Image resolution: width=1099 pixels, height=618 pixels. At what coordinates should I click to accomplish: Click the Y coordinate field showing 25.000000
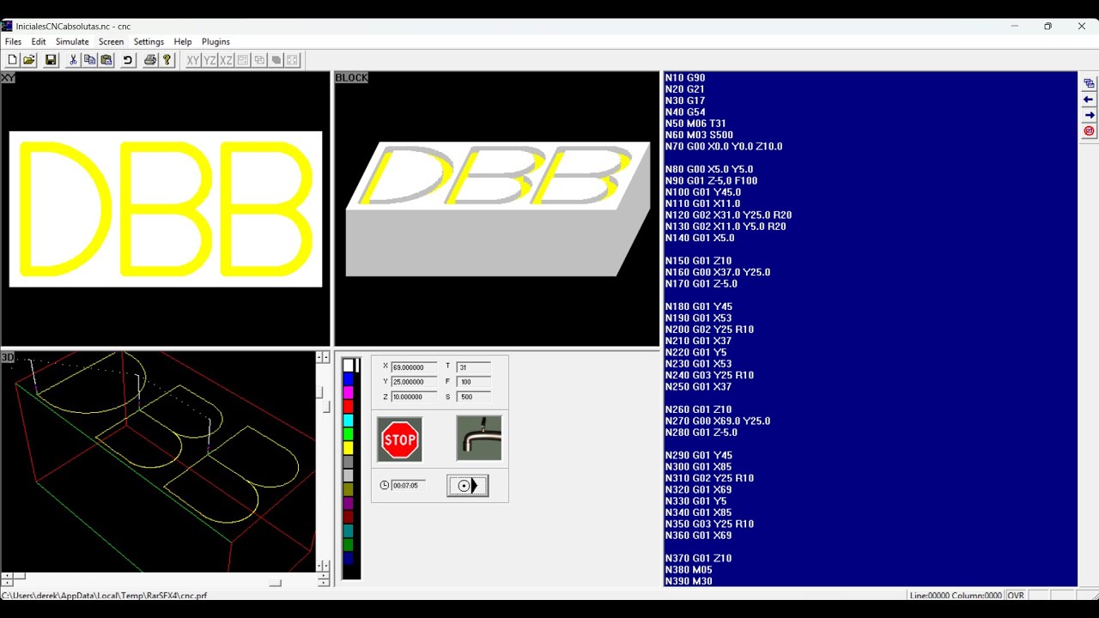414,382
